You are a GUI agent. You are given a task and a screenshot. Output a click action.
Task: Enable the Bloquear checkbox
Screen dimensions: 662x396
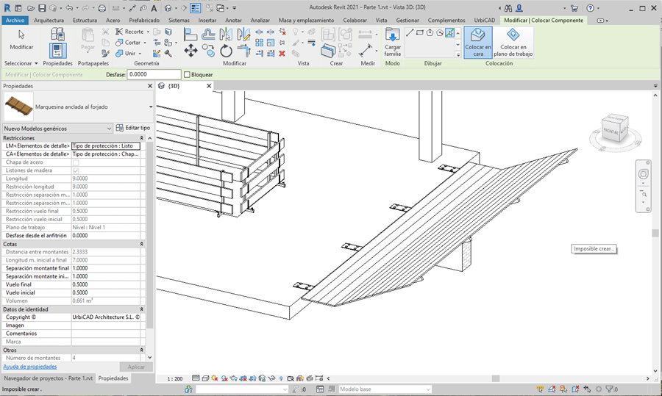click(187, 75)
